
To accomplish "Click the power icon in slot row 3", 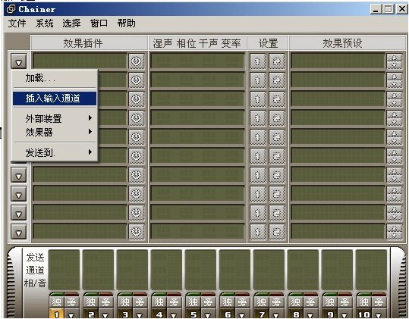I will (x=137, y=99).
